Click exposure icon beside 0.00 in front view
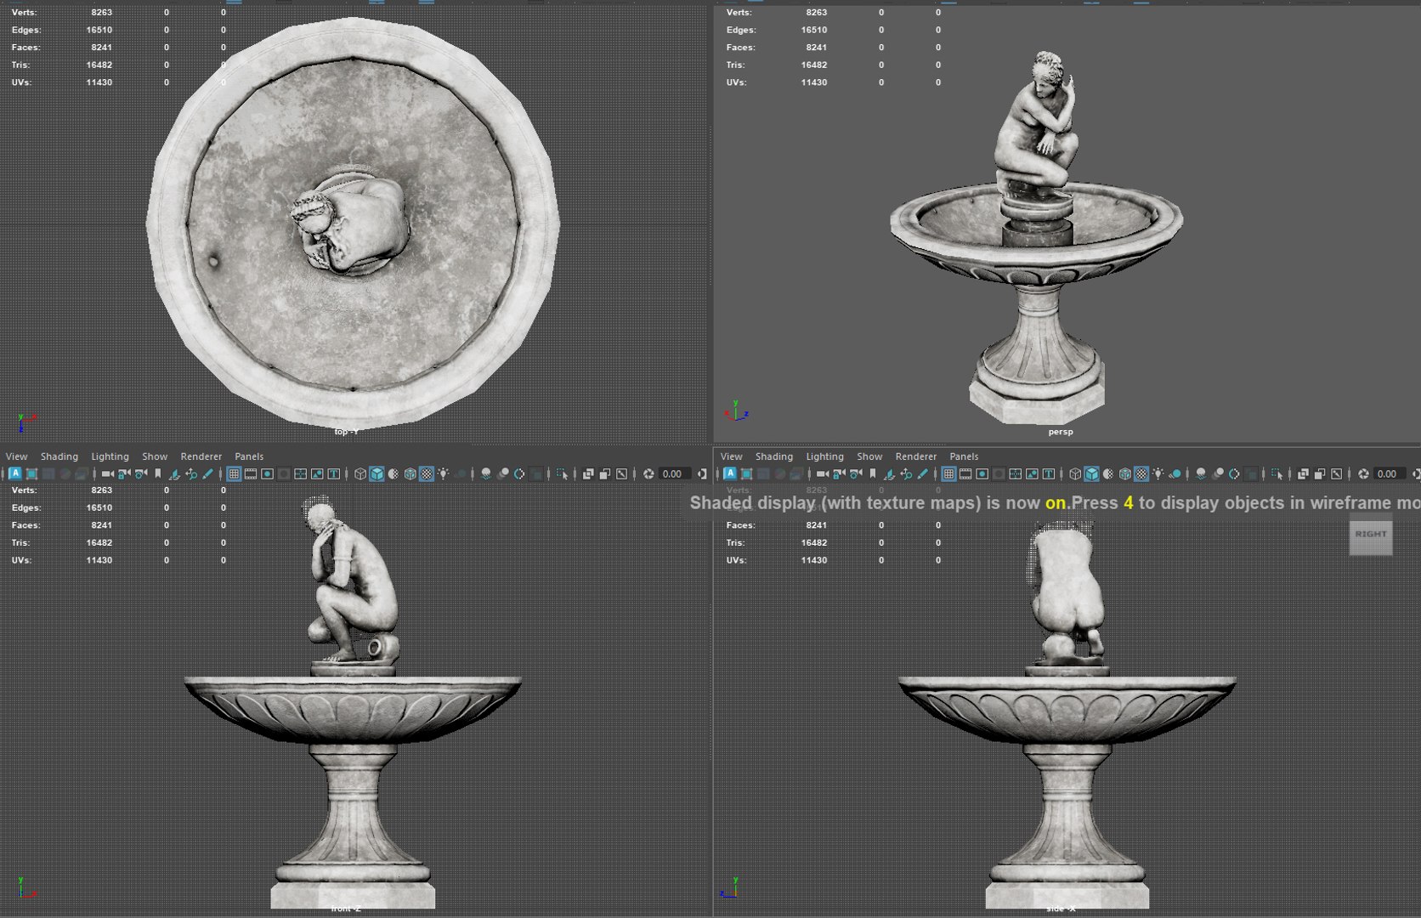 [x=648, y=473]
